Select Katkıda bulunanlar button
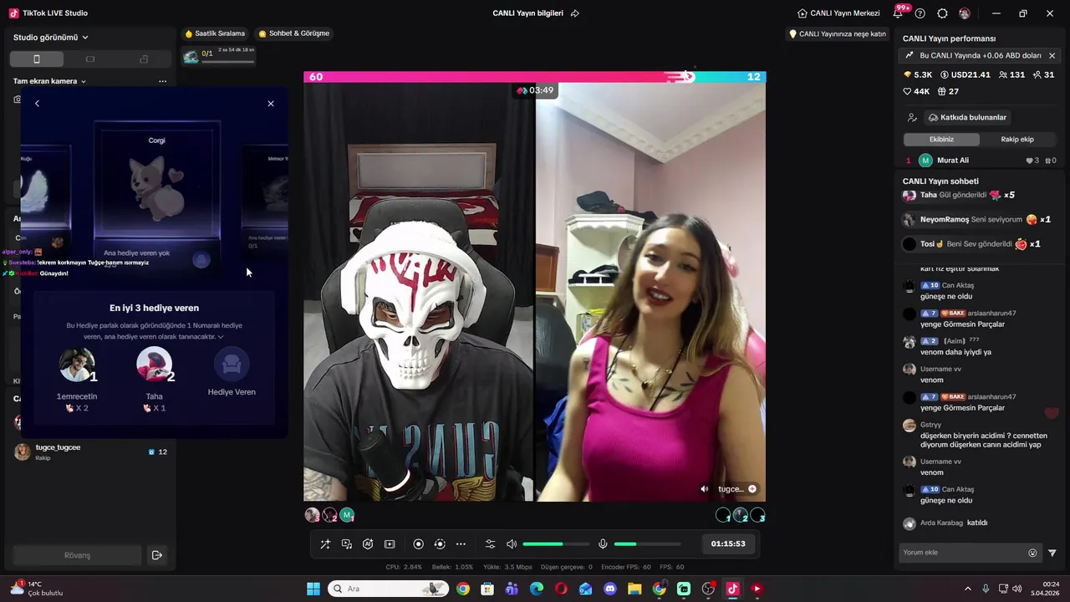Viewport: 1070px width, 602px height. 967,118
